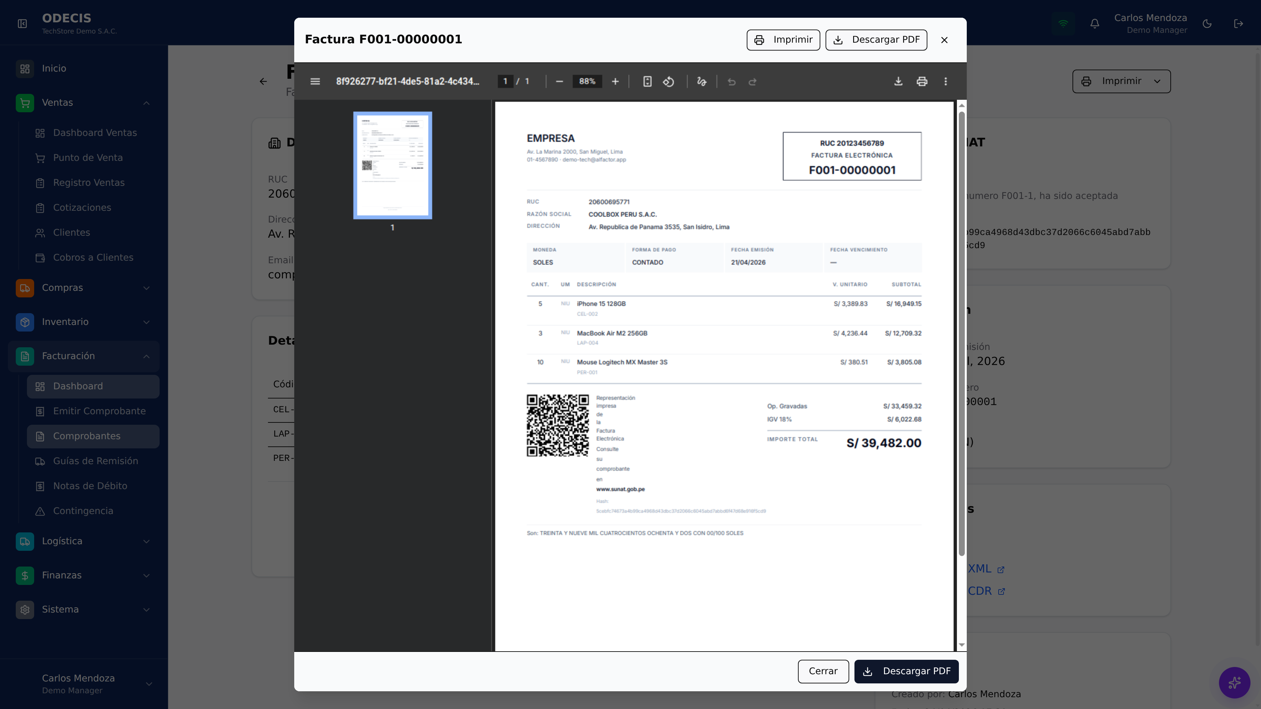Expand the Sistema section

[84, 610]
